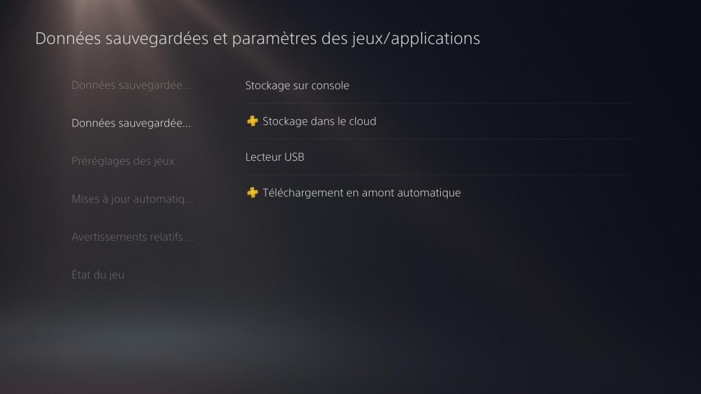Screen dimensions: 701x394
Task: Go to Avertissements relatifs … section
Action: click(133, 237)
